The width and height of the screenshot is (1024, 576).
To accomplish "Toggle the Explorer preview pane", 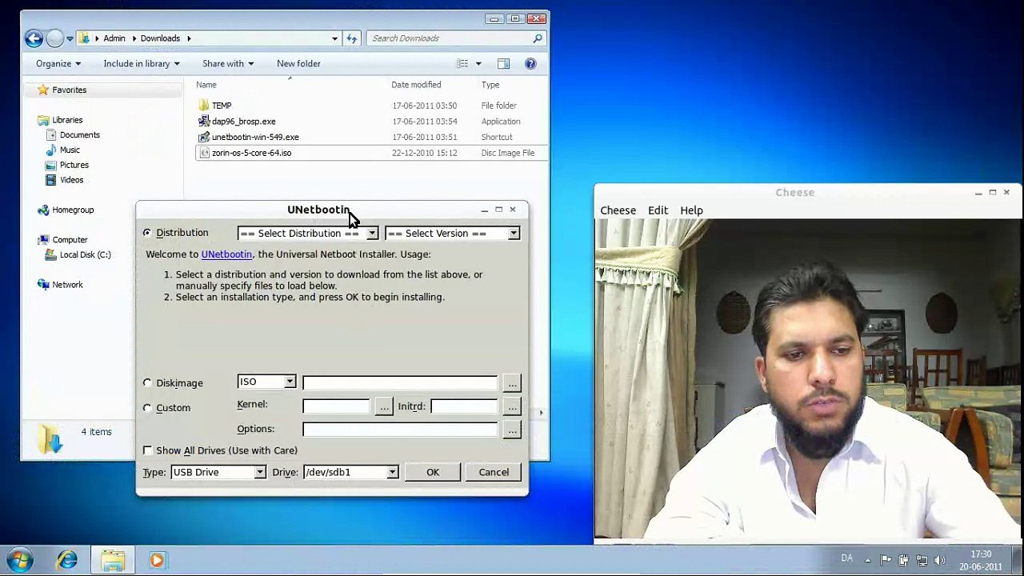I will pyautogui.click(x=503, y=63).
